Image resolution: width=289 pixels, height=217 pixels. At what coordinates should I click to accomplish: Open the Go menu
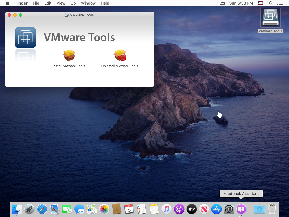tap(73, 3)
